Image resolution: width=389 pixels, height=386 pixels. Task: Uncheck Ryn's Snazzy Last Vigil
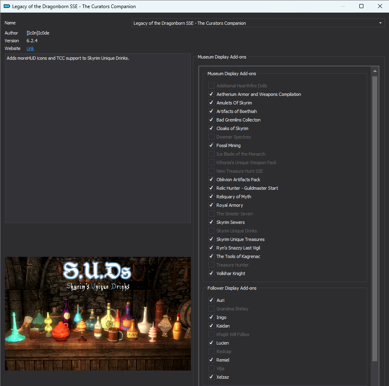pyautogui.click(x=211, y=248)
